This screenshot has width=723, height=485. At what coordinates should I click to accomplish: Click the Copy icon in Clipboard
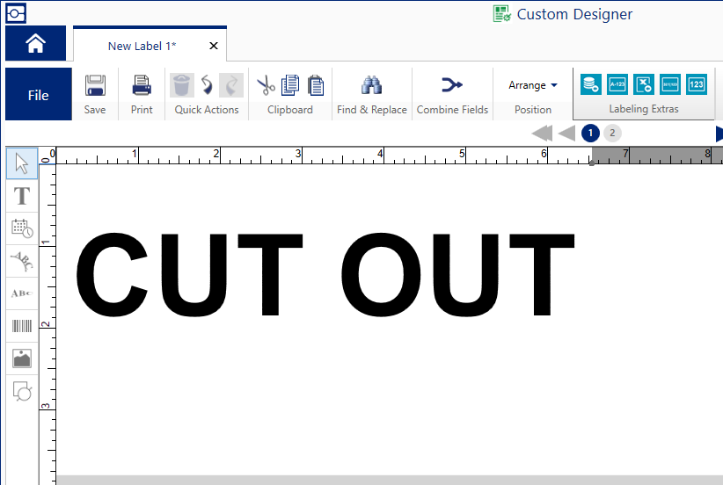pos(290,85)
